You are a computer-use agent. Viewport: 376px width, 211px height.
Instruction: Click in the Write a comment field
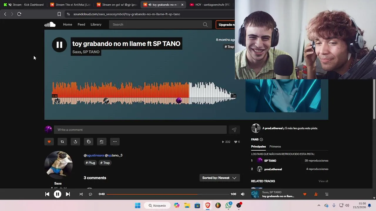pyautogui.click(x=140, y=130)
